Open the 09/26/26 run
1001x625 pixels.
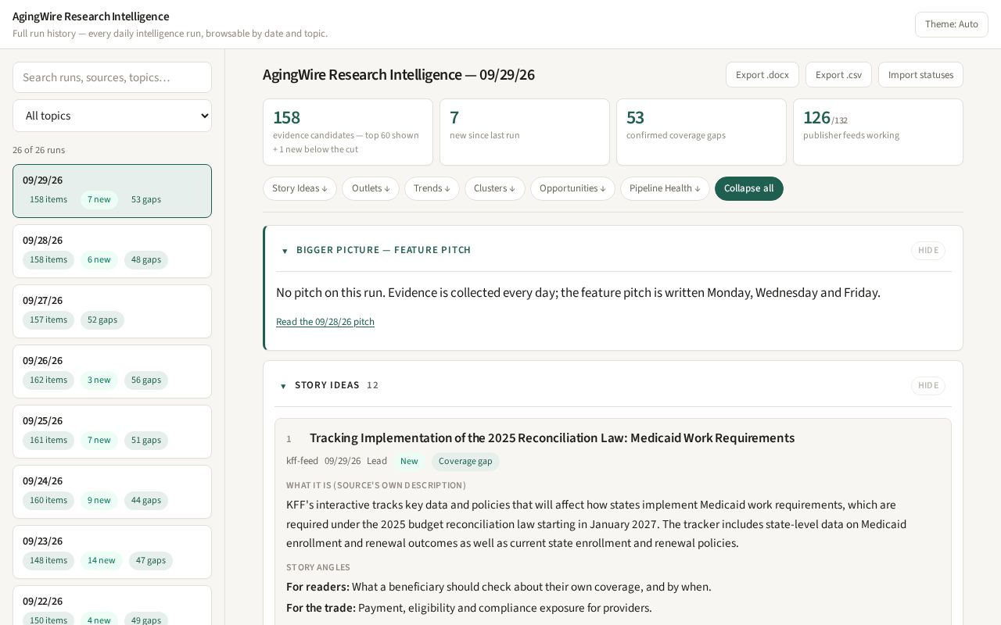pyautogui.click(x=112, y=371)
